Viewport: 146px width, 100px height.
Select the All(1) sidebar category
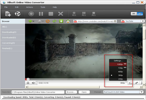coord(13,27)
